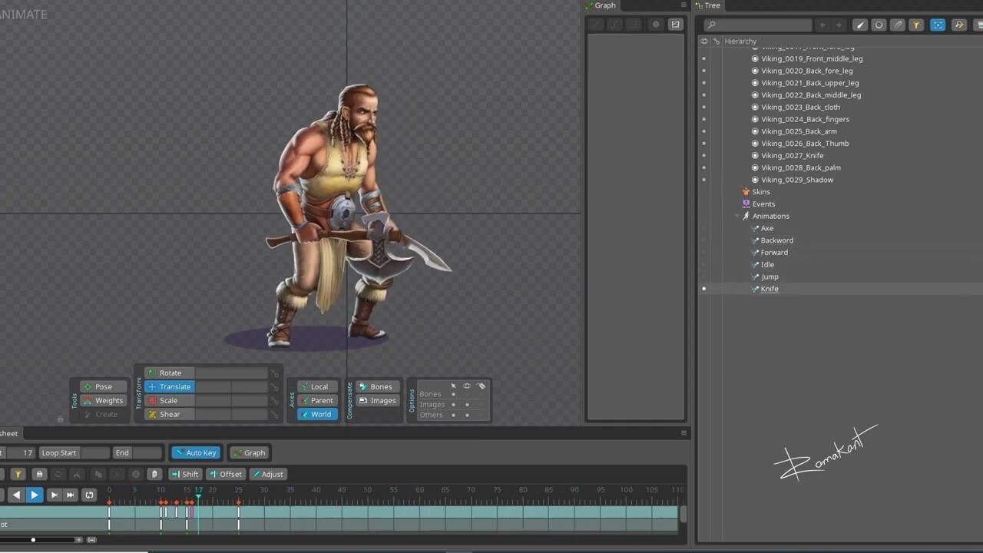This screenshot has width=983, height=553.
Task: Switch transform axes to Local
Action: [319, 386]
